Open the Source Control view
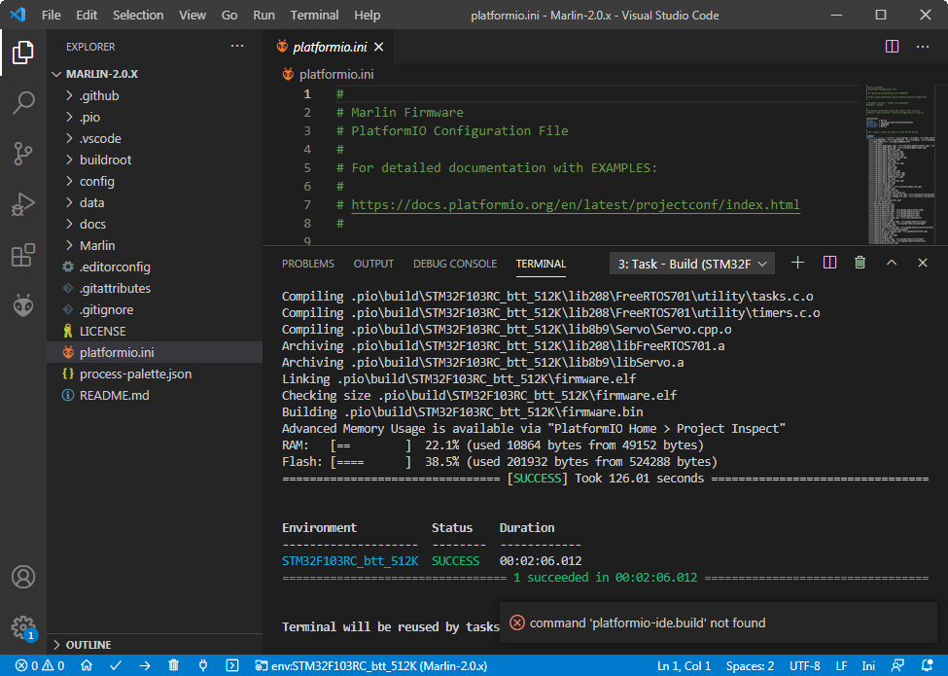Viewport: 948px width, 676px height. click(23, 154)
